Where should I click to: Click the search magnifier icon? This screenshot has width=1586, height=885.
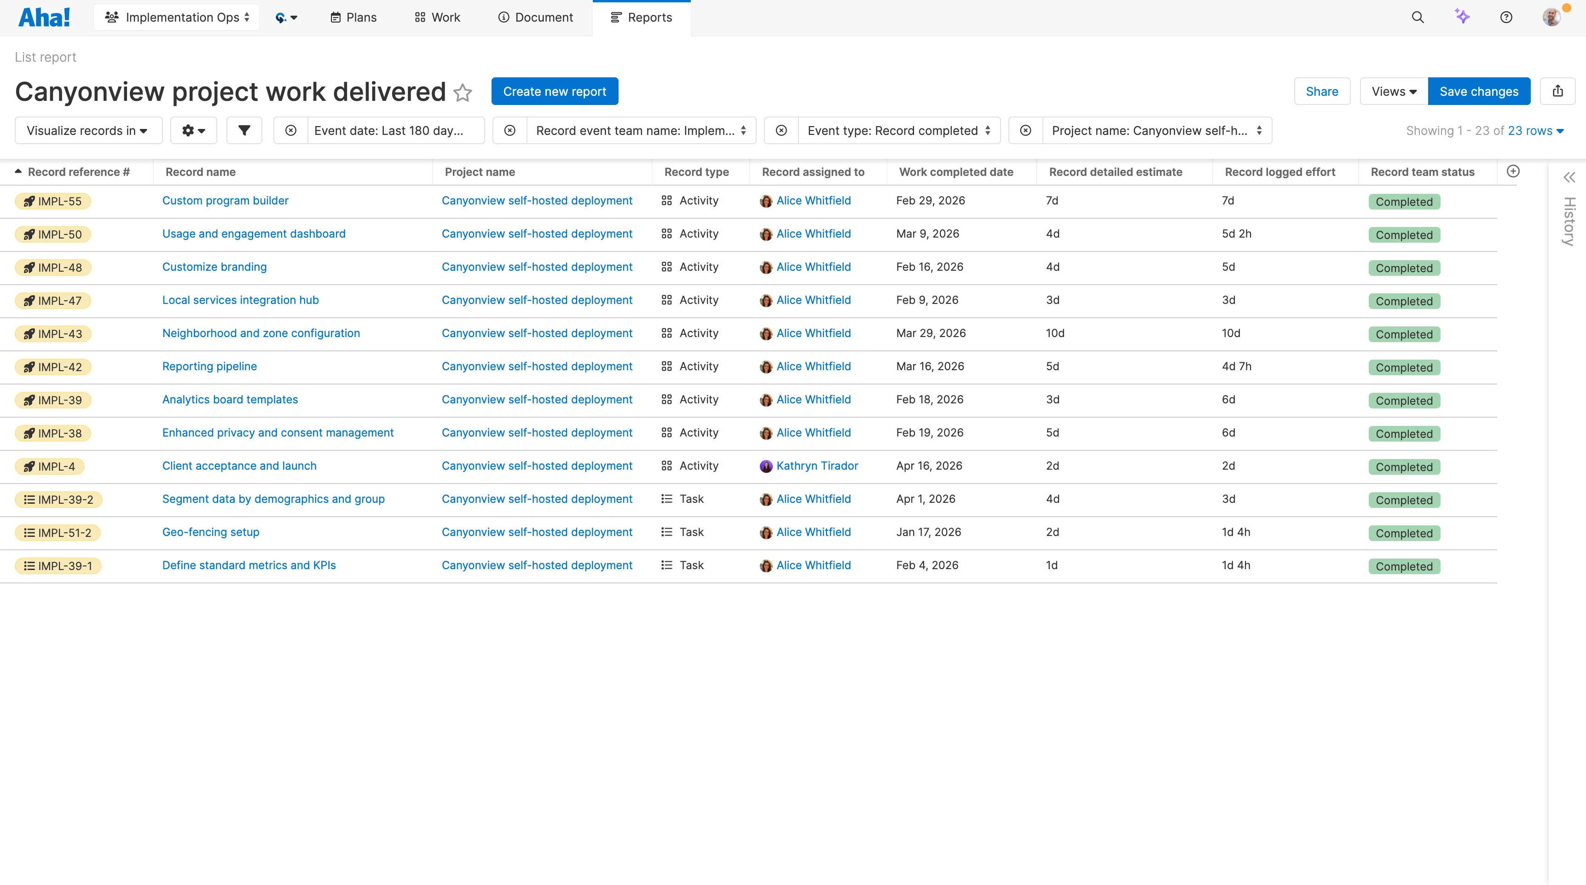(1417, 17)
